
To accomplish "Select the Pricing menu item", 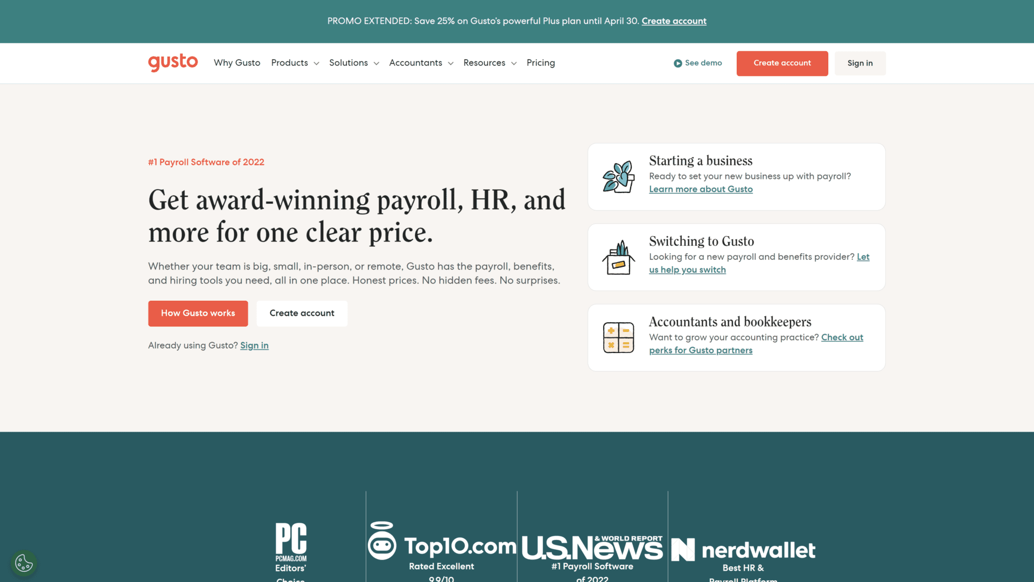I will 541,63.
